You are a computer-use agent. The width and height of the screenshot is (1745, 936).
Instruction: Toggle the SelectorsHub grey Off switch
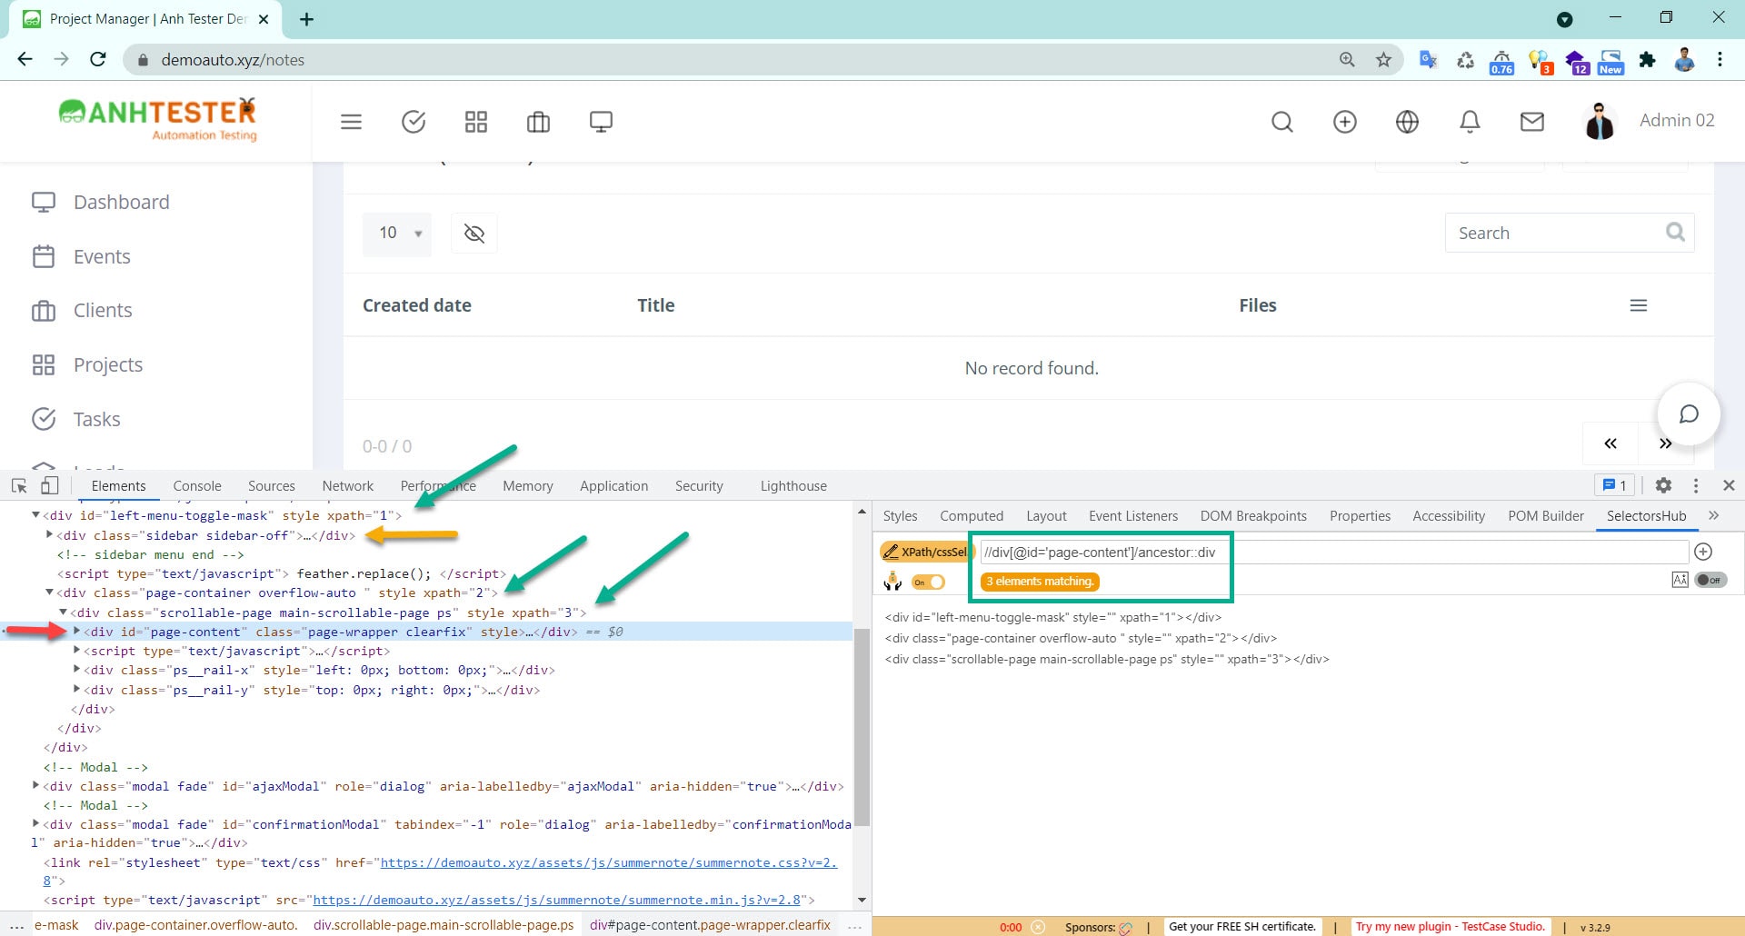click(x=1710, y=580)
